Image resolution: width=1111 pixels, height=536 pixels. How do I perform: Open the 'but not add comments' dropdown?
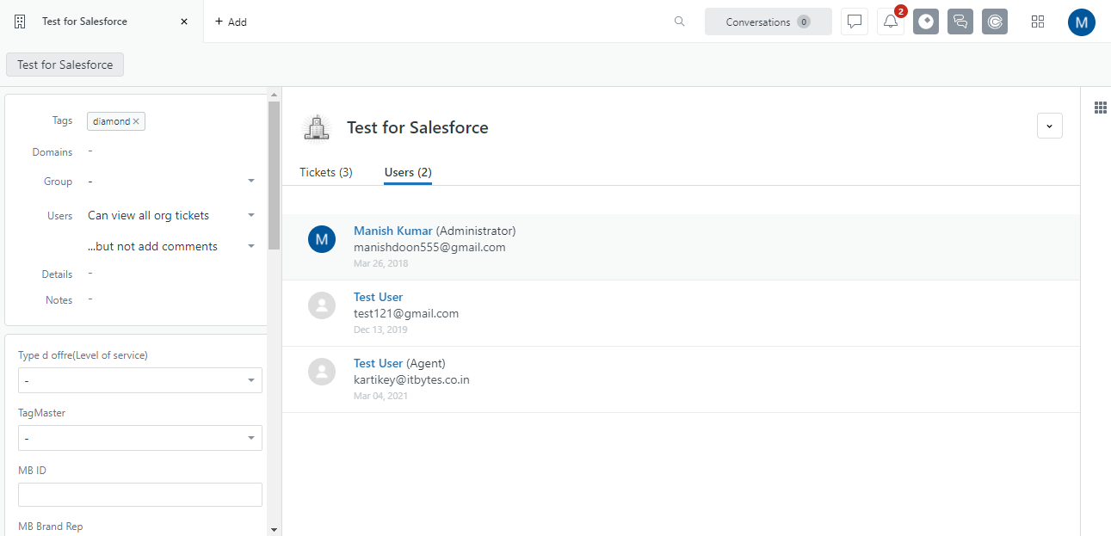tap(251, 247)
